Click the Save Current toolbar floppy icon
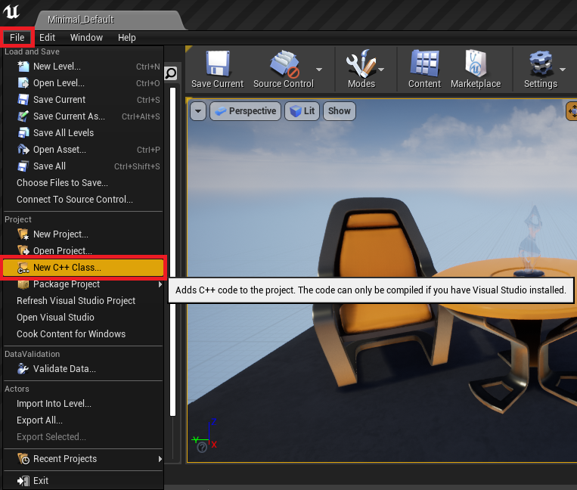 pos(218,64)
